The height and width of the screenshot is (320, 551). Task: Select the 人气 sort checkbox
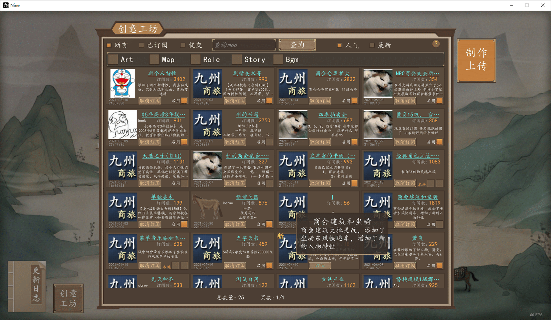pyautogui.click(x=340, y=45)
